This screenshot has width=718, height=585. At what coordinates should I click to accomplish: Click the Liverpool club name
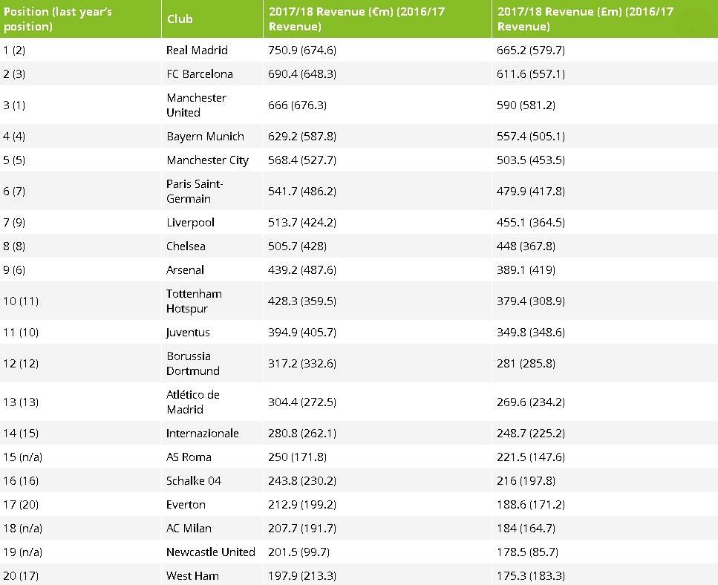point(190,223)
